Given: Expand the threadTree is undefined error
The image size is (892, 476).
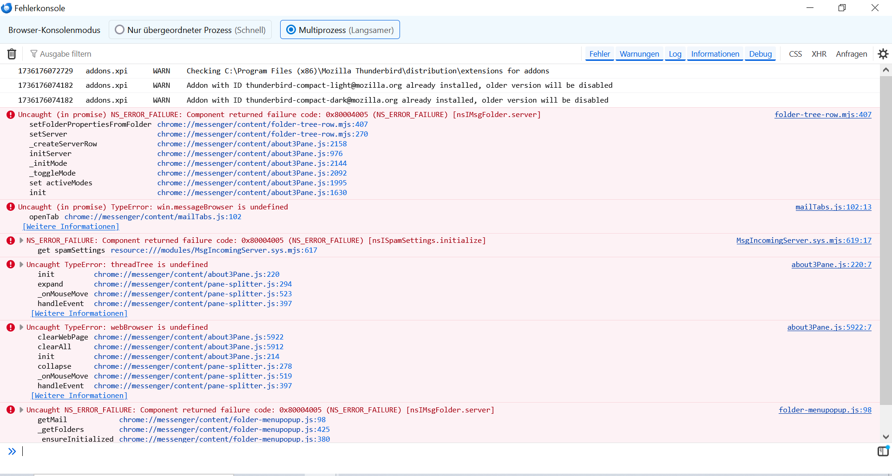Looking at the screenshot, I should [x=21, y=265].
